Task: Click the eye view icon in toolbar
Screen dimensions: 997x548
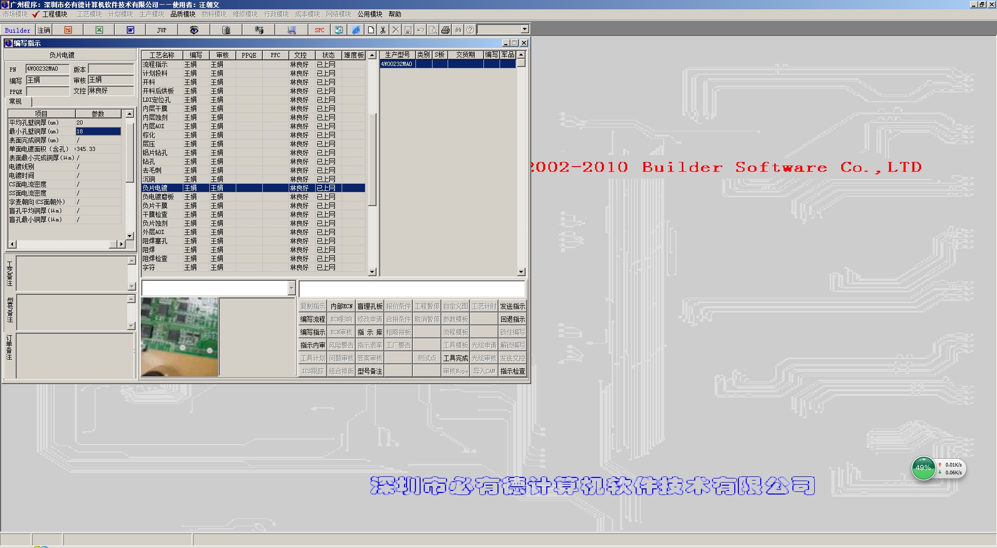Action: pyautogui.click(x=194, y=30)
